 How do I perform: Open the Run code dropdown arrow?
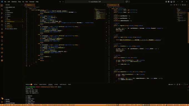[x=173, y=5]
